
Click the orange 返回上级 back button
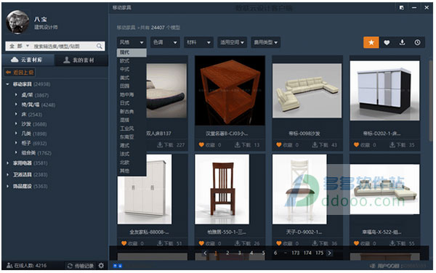[20, 73]
